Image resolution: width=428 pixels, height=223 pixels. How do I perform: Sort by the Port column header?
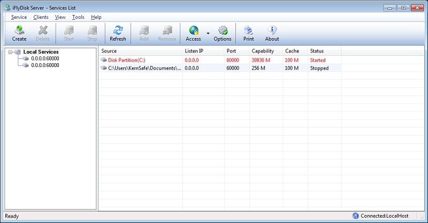coord(236,51)
